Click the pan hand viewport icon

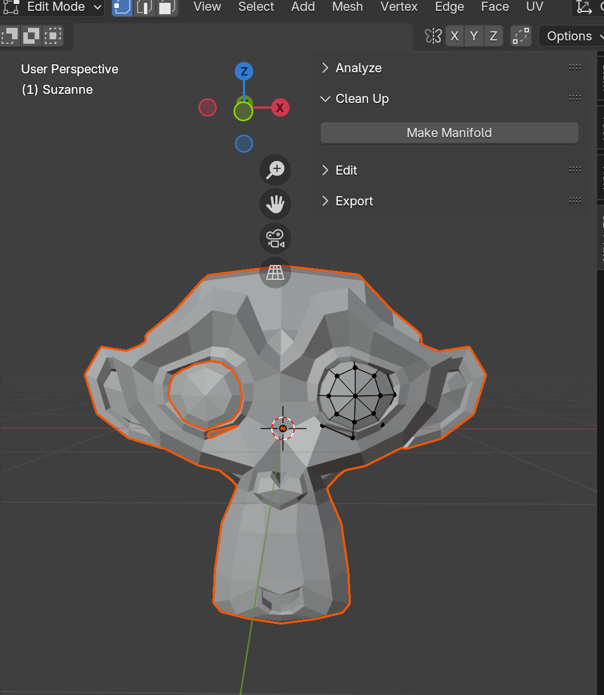tap(275, 204)
